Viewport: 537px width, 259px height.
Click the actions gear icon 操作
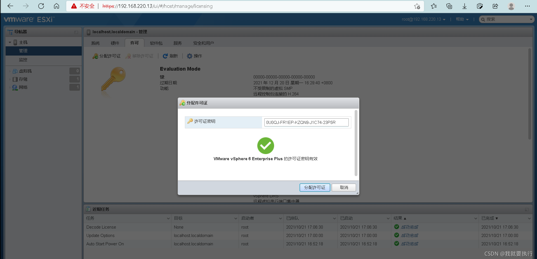click(190, 56)
